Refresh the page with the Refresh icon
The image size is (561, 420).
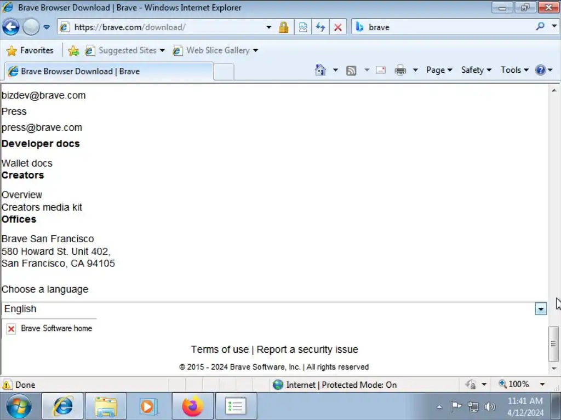[x=320, y=27]
